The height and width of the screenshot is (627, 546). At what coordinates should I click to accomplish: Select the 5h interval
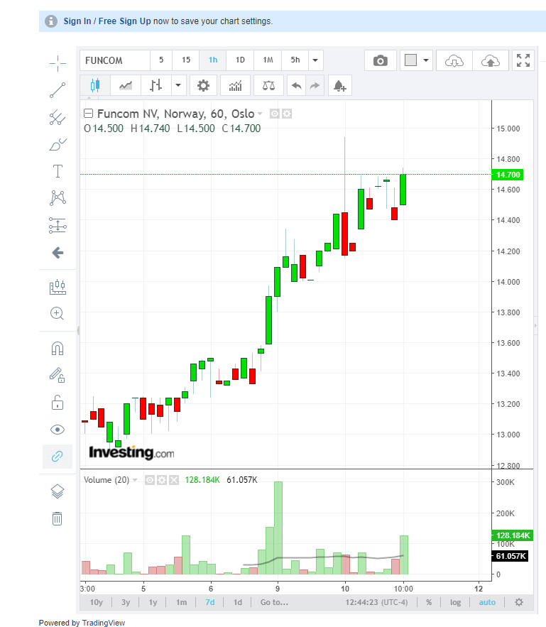(x=295, y=60)
